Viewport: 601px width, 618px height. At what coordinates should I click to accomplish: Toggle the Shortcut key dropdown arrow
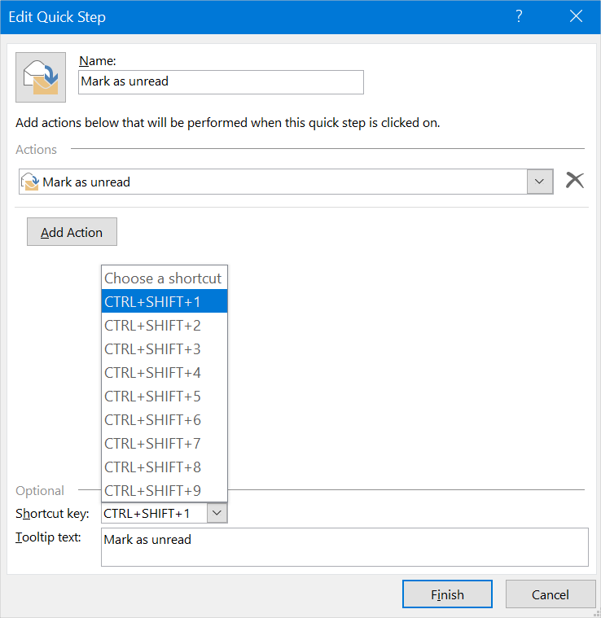217,513
